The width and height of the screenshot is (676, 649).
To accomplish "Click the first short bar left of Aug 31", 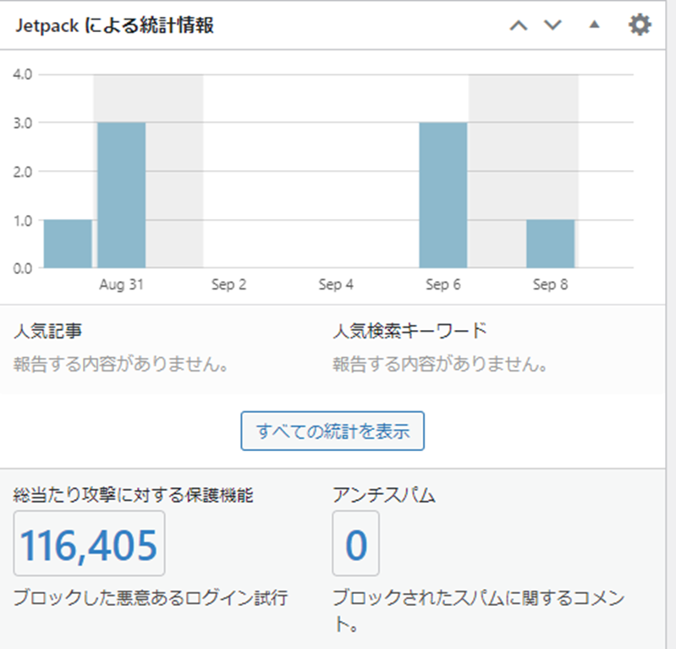I will coord(68,244).
